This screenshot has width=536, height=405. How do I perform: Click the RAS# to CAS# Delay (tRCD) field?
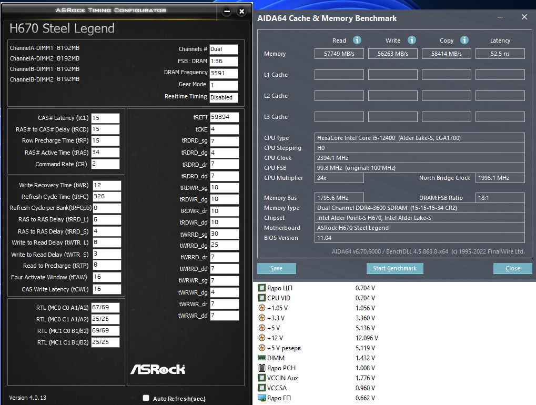pyautogui.click(x=106, y=129)
